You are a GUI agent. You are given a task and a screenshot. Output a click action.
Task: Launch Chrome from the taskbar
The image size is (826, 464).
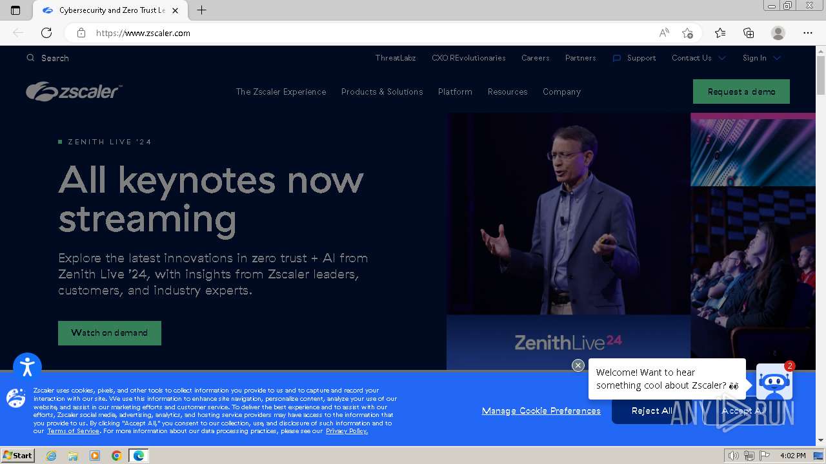point(116,456)
